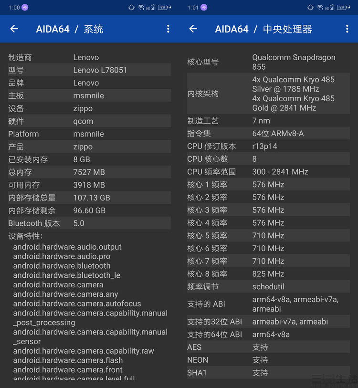Select the Platform msmnile row

(x=90, y=134)
